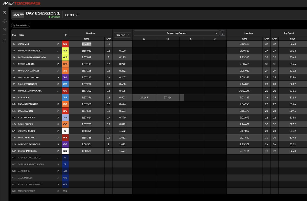Expand the Current Lap Sectors dropdown
The height and width of the screenshot is (201, 307).
click(x=177, y=33)
